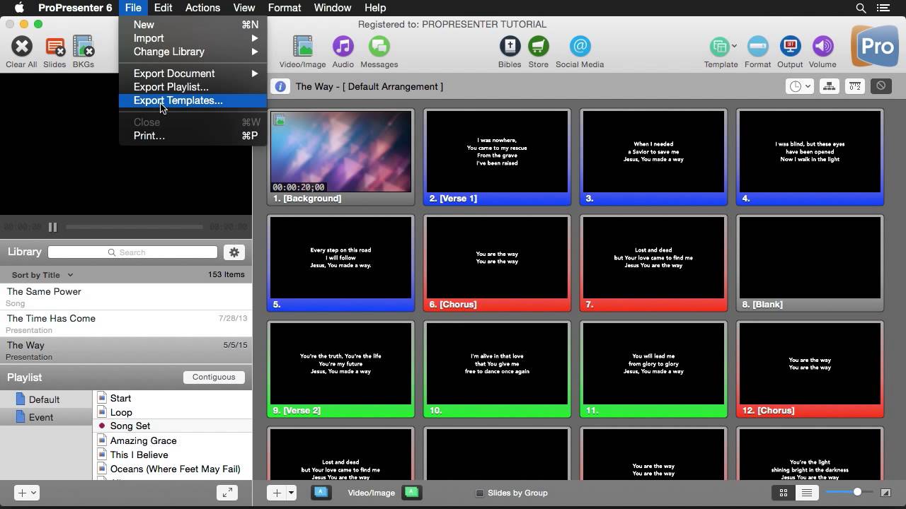The height and width of the screenshot is (509, 906).
Task: Click the Clear All icon
Action: 21,47
